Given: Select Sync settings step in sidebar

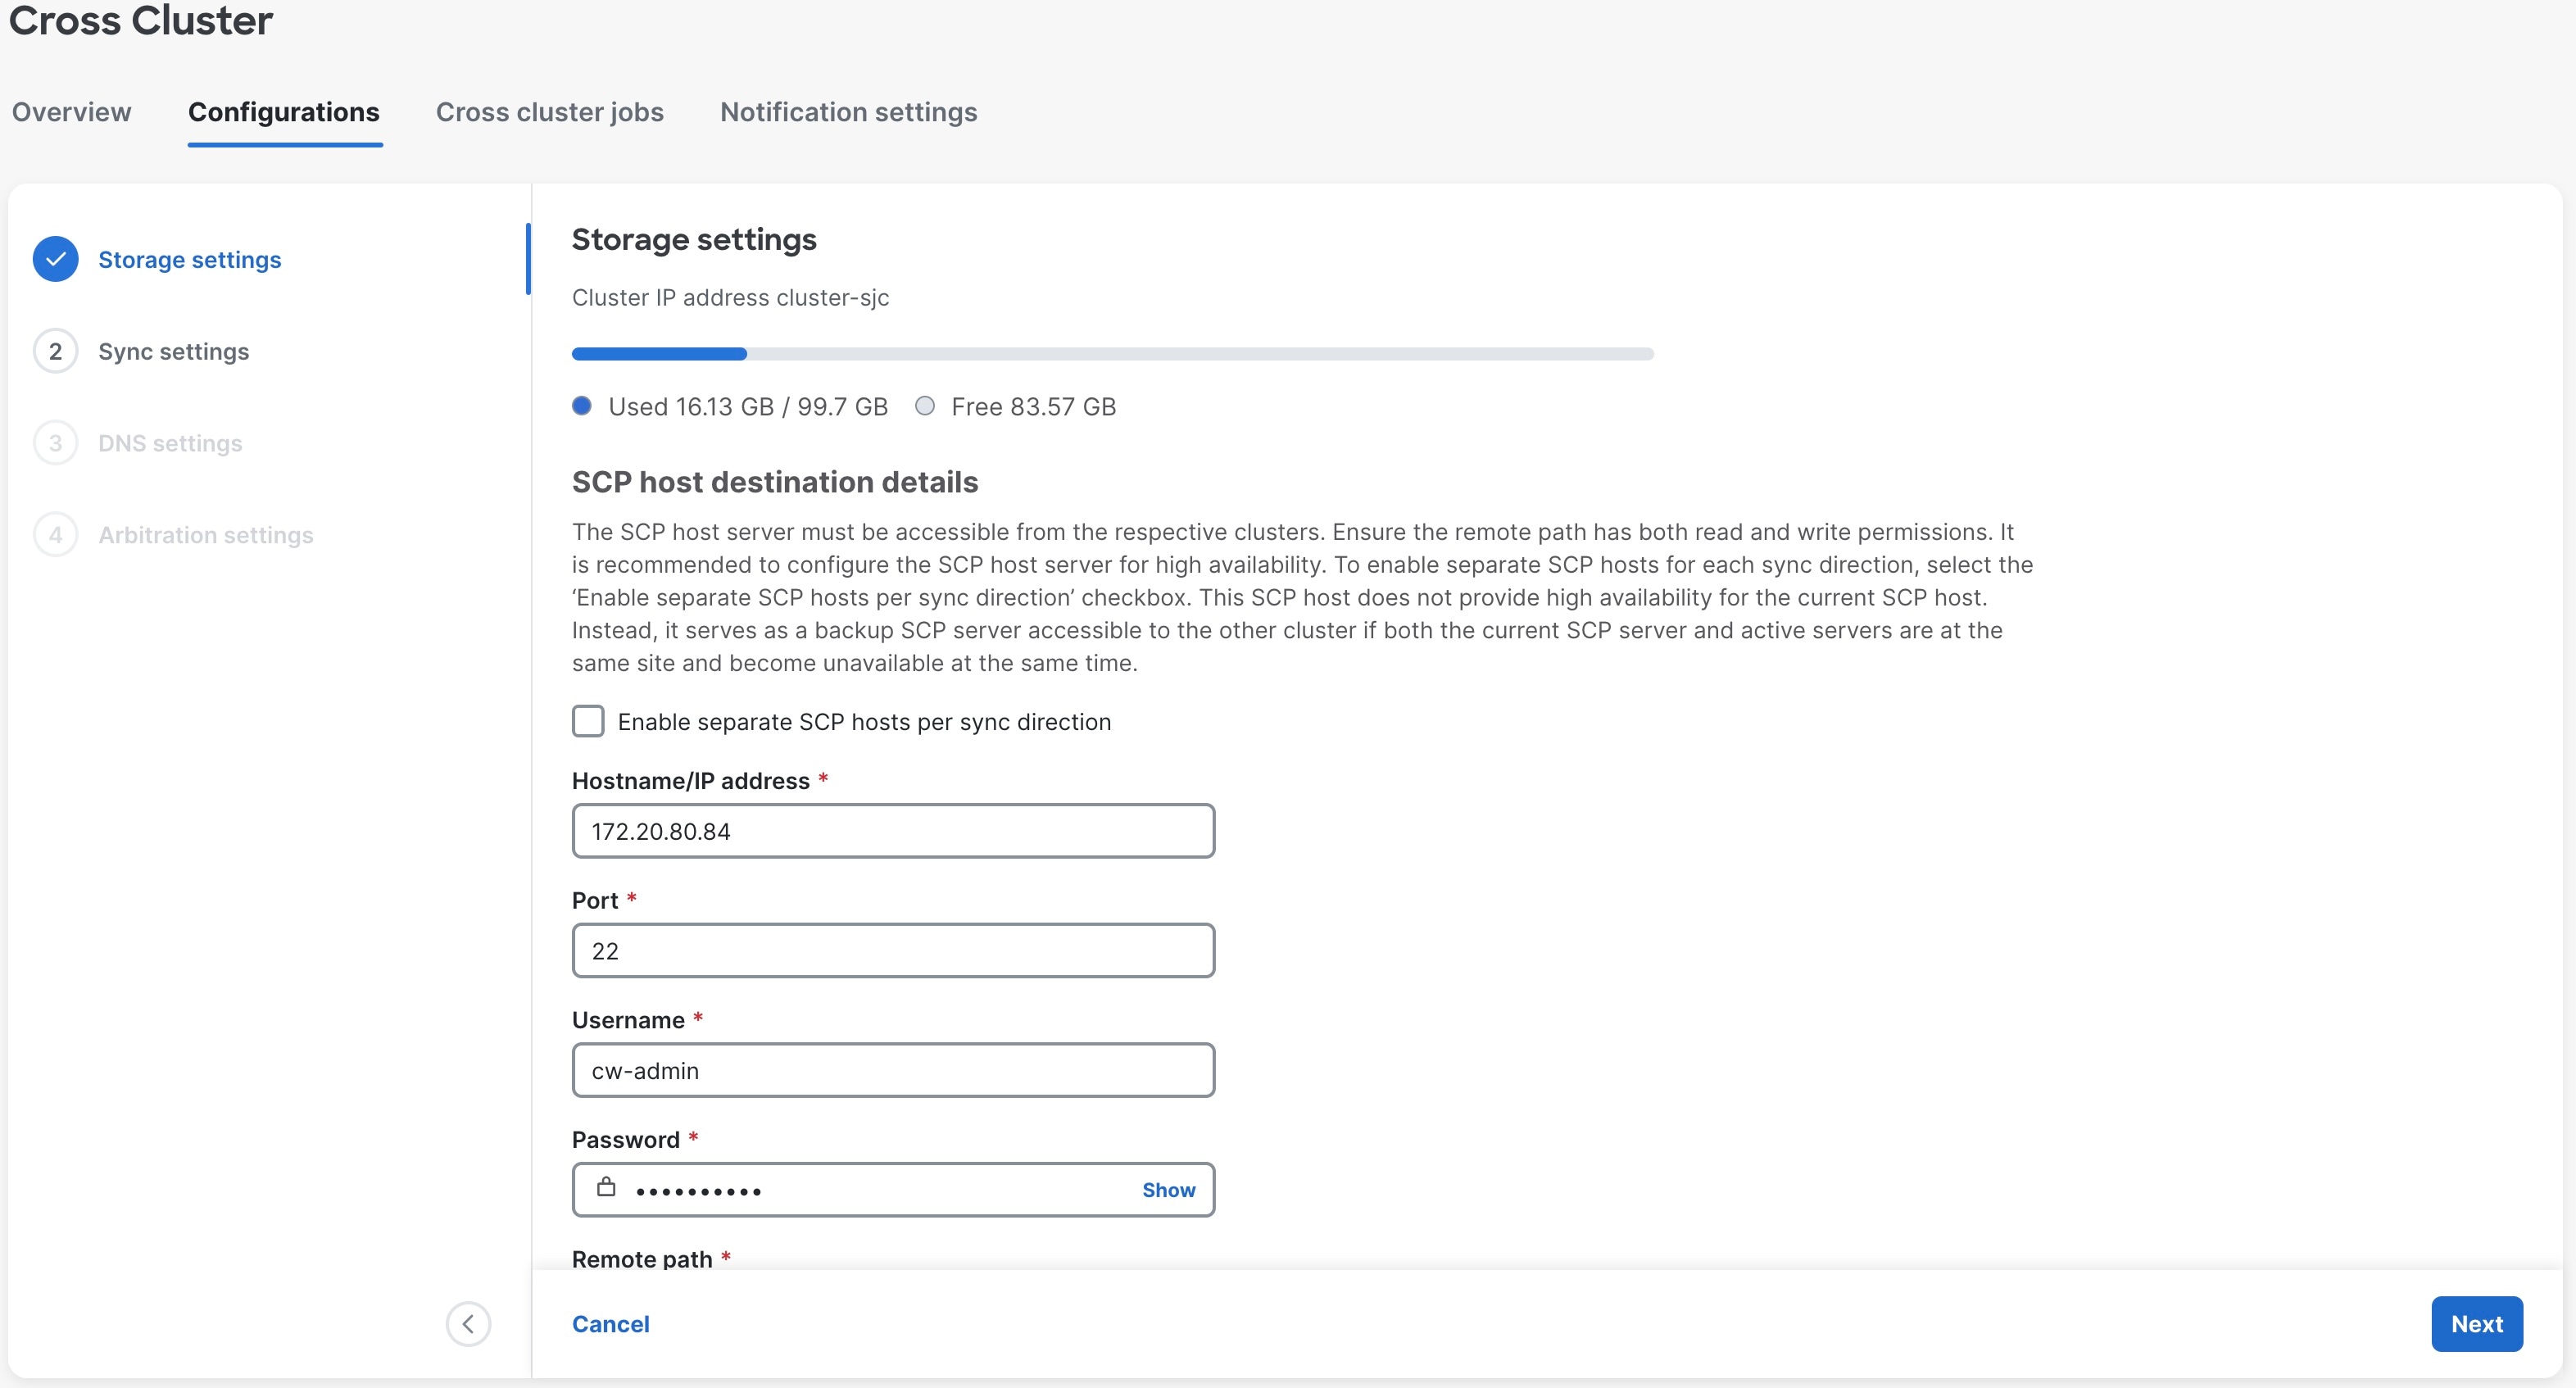Looking at the screenshot, I should click(173, 351).
